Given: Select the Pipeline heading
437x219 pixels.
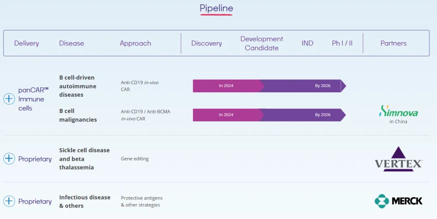Looking at the screenshot, I should click(x=216, y=8).
